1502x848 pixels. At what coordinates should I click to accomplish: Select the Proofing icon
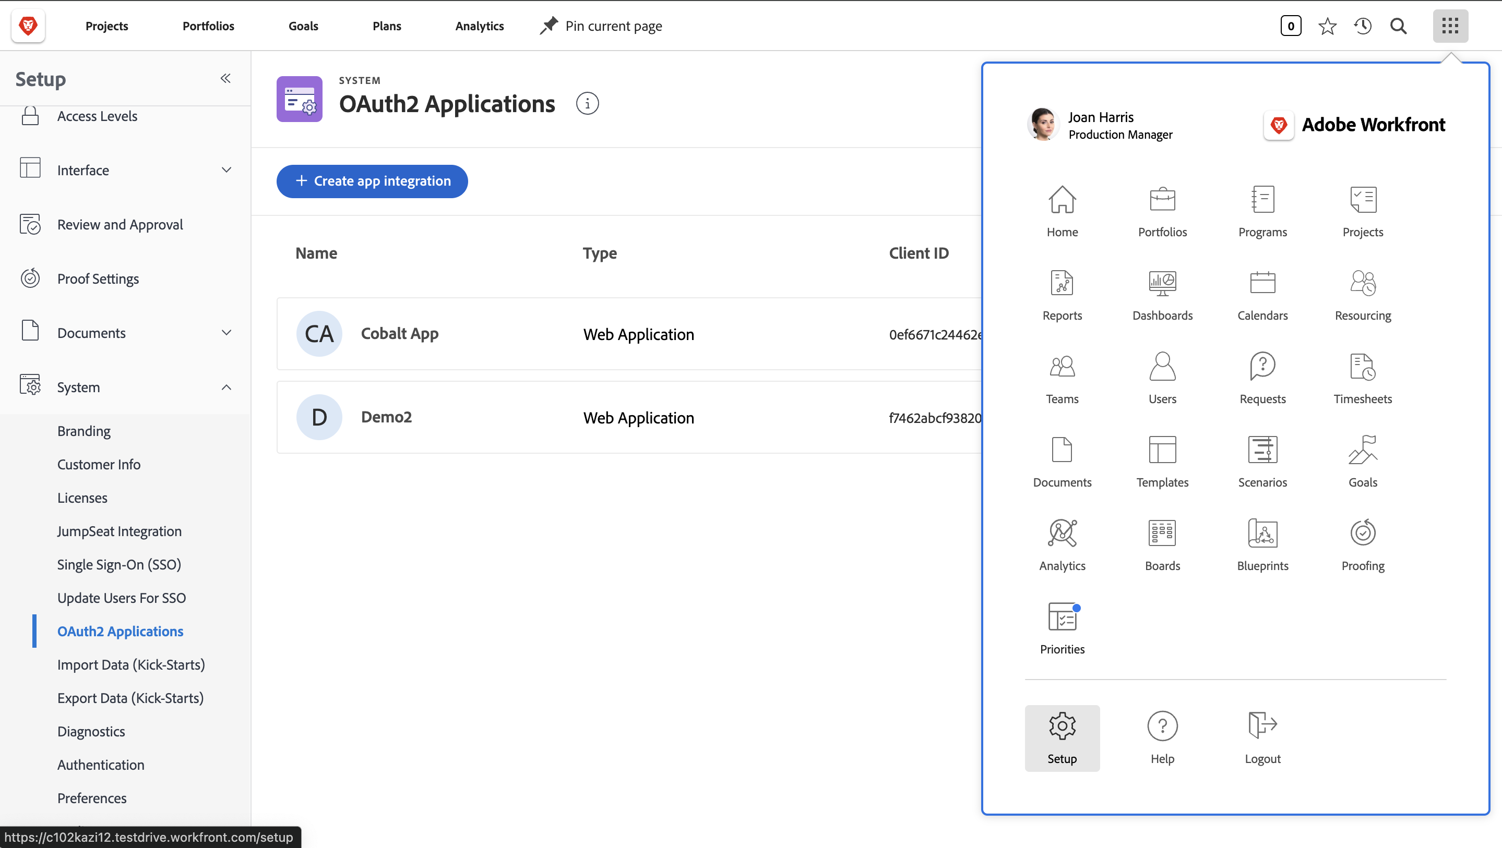tap(1363, 542)
